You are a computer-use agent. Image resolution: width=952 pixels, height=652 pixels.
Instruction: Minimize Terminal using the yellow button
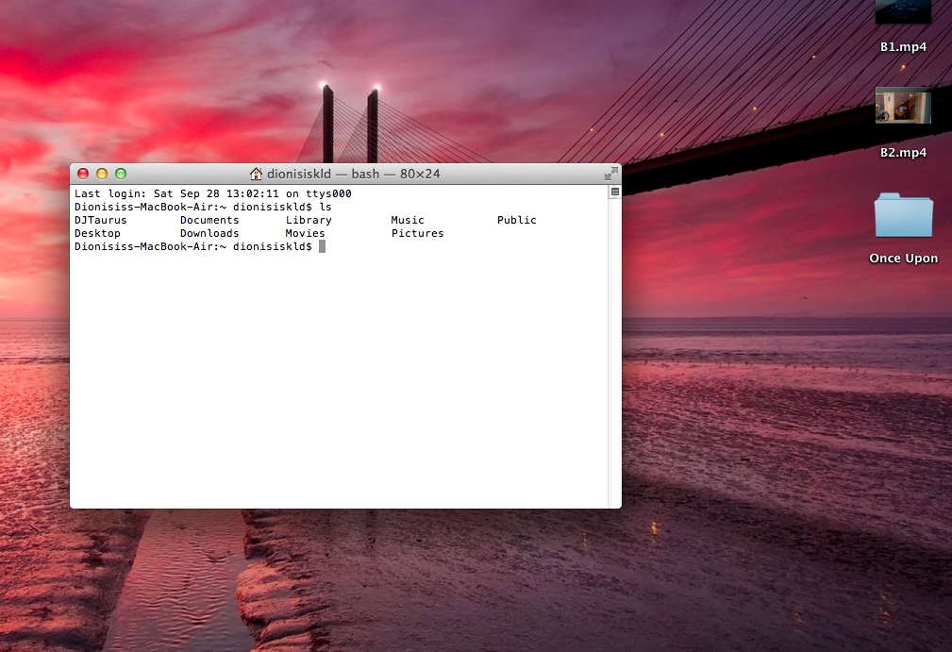(x=102, y=174)
